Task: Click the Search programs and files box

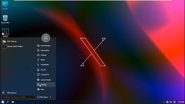Action: coord(18,97)
